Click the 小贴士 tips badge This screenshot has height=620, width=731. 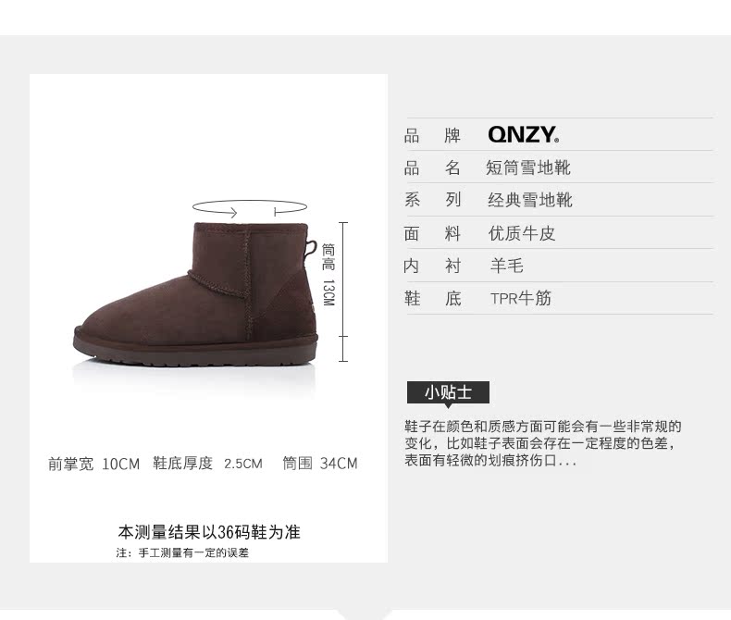(x=448, y=392)
